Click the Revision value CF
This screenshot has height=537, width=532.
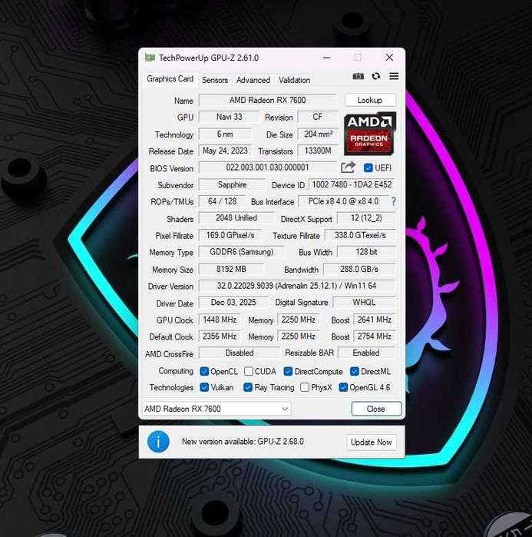318,117
